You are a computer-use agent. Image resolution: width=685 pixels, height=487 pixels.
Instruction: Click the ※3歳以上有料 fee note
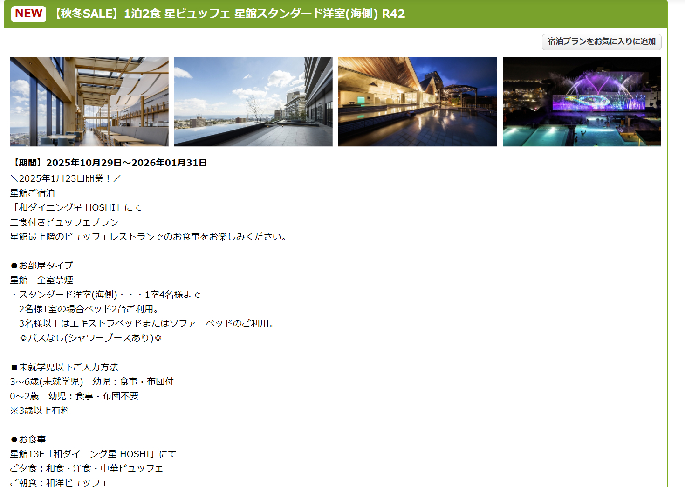point(41,411)
